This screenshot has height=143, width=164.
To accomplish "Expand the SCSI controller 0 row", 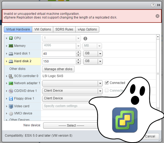I will click(x=7, y=76).
